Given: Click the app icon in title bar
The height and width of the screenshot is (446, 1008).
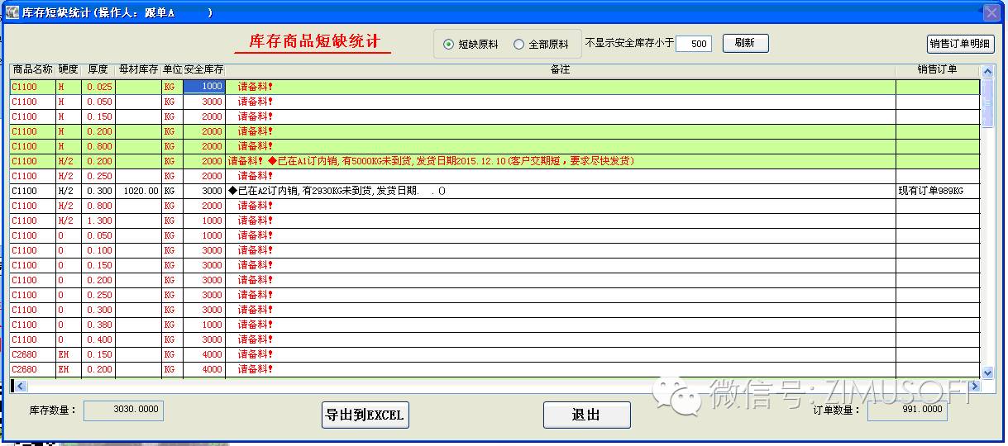Looking at the screenshot, I should pos(12,12).
